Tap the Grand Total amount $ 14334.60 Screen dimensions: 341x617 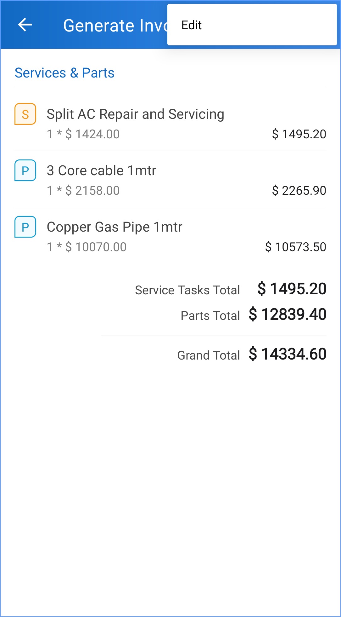click(x=288, y=354)
